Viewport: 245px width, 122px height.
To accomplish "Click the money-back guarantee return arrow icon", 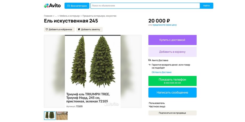I will coord(150,65).
